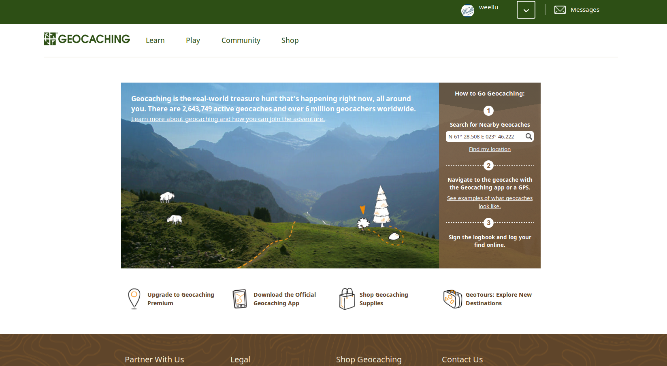Open the Learn menu

click(x=155, y=40)
